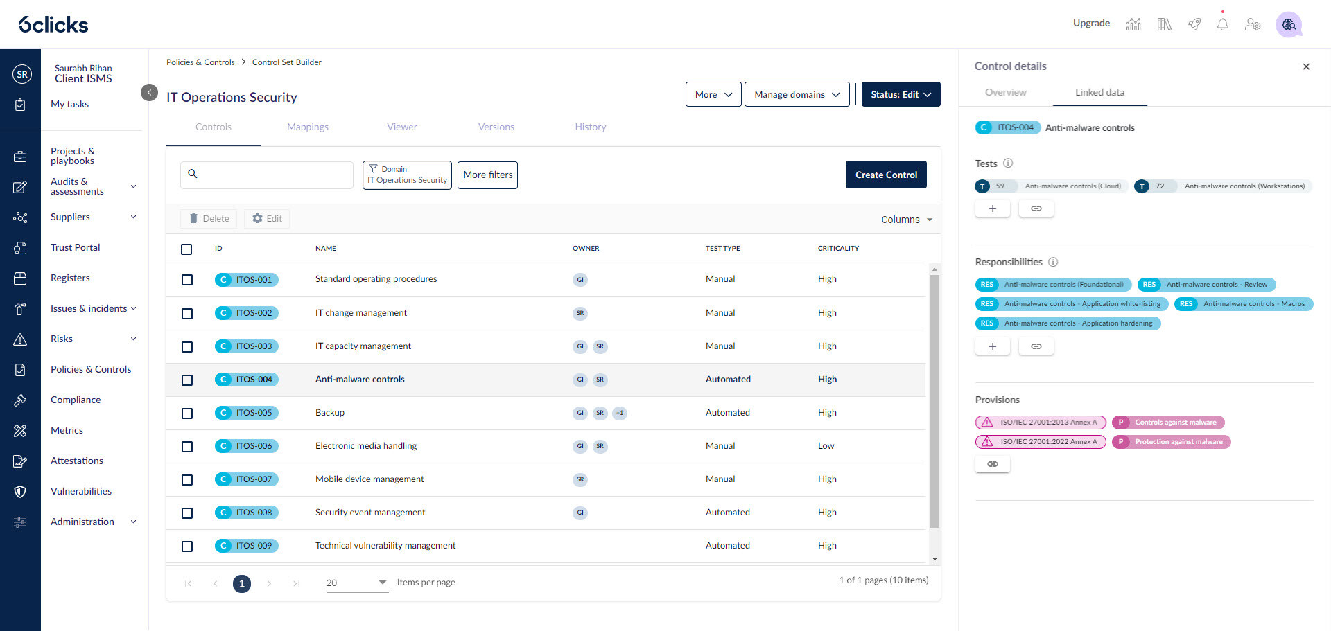Click the controls search input field

coord(275,175)
